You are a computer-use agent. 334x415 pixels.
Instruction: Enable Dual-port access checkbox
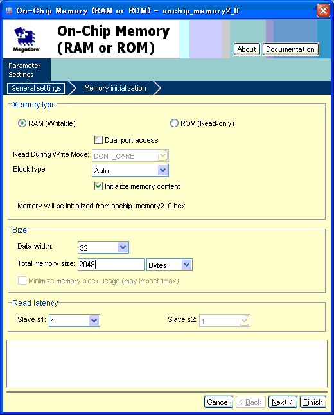[x=98, y=140]
